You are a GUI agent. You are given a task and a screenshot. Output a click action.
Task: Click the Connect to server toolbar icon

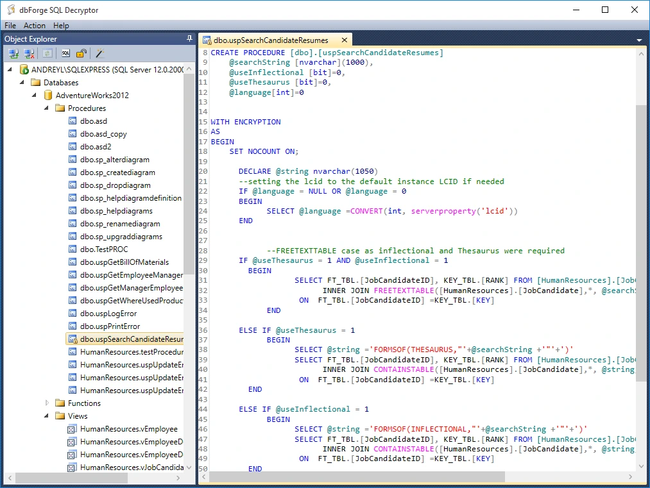click(x=13, y=54)
